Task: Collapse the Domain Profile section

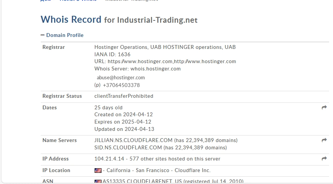Action: (x=42, y=35)
